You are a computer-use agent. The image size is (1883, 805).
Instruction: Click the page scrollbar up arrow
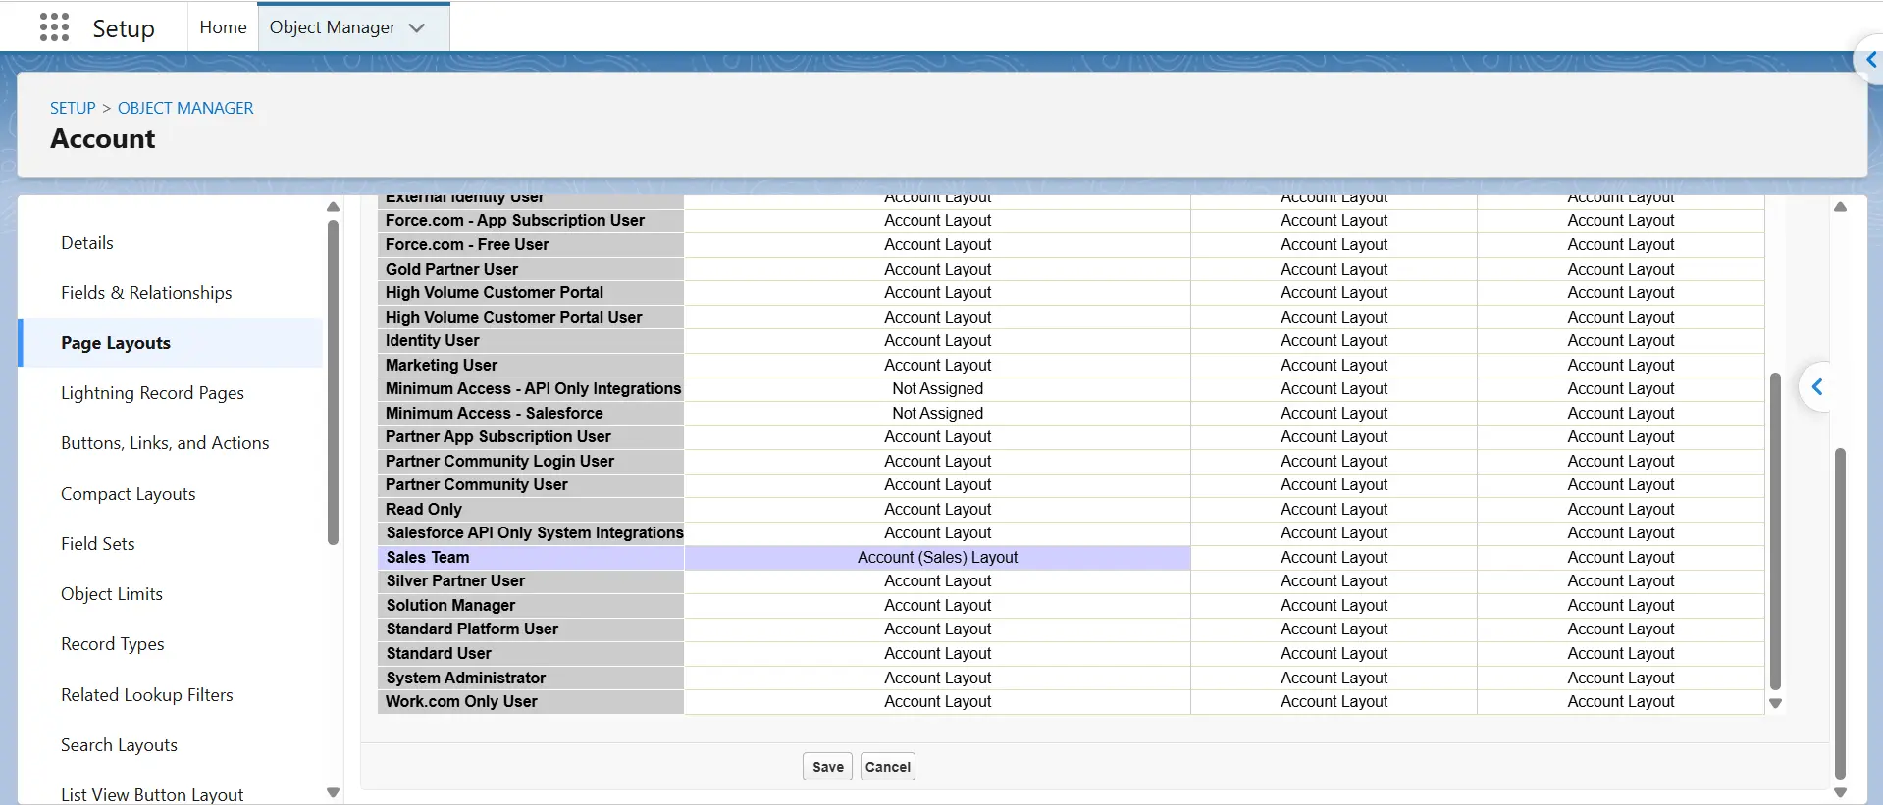tap(1840, 207)
